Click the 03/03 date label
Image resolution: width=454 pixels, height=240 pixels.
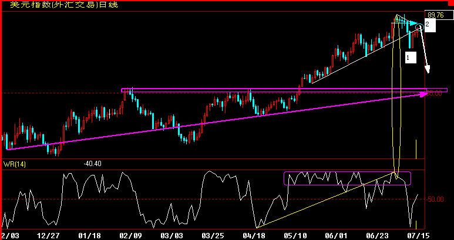[x=173, y=236]
